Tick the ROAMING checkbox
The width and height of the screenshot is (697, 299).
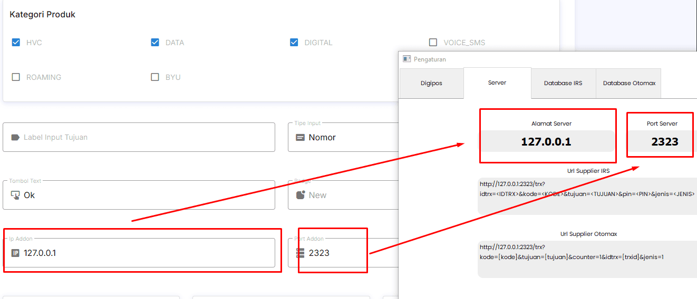[16, 77]
